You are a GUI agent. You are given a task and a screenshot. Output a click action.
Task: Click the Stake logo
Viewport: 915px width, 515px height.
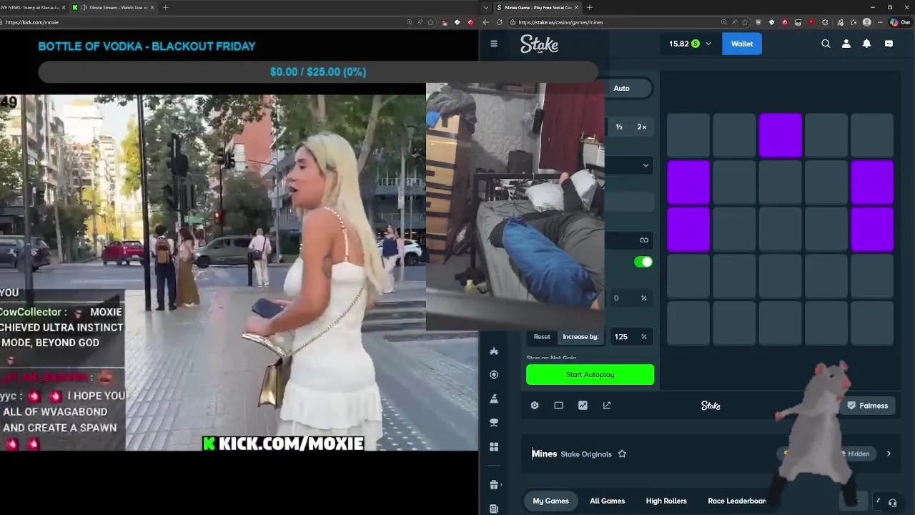[539, 44]
